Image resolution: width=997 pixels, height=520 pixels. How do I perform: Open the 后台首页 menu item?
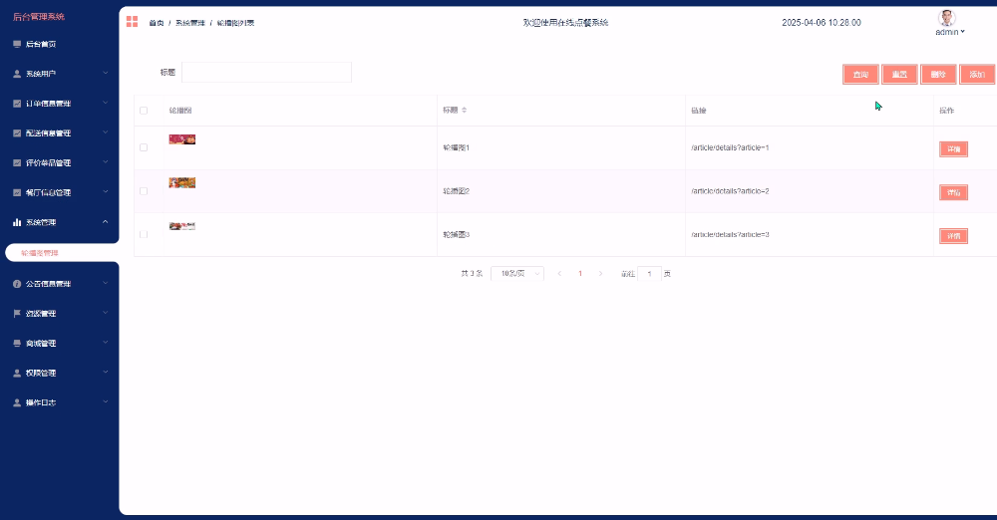point(41,44)
